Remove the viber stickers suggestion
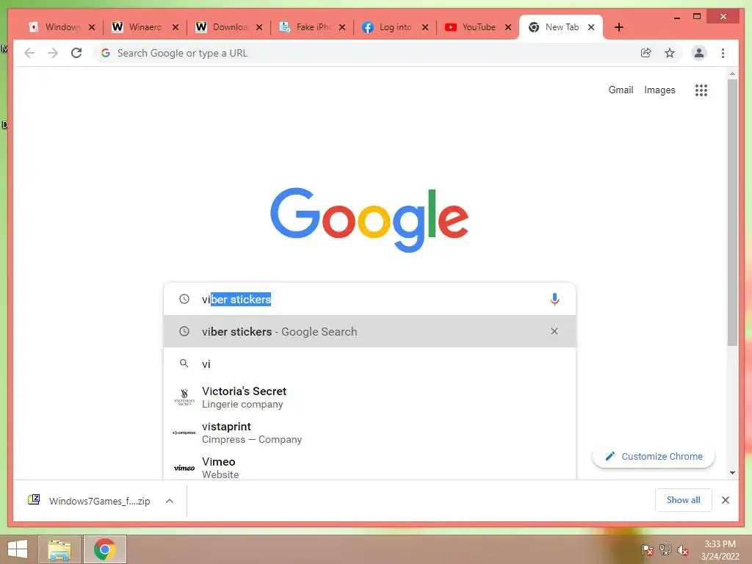This screenshot has height=564, width=752. pos(554,331)
